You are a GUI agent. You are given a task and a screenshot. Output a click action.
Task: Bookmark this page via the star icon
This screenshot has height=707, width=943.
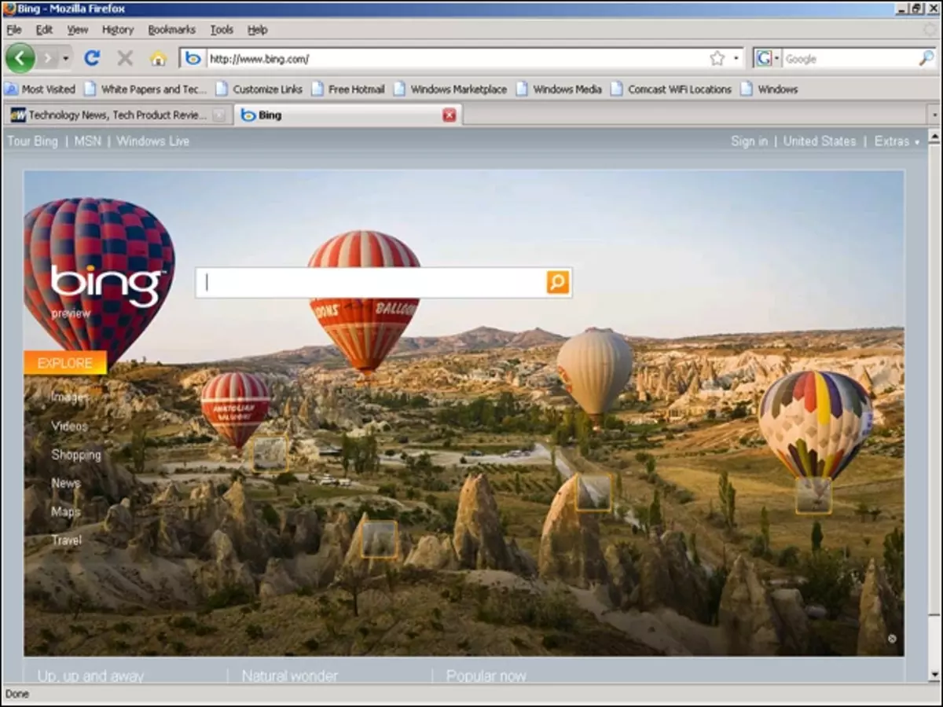point(716,57)
